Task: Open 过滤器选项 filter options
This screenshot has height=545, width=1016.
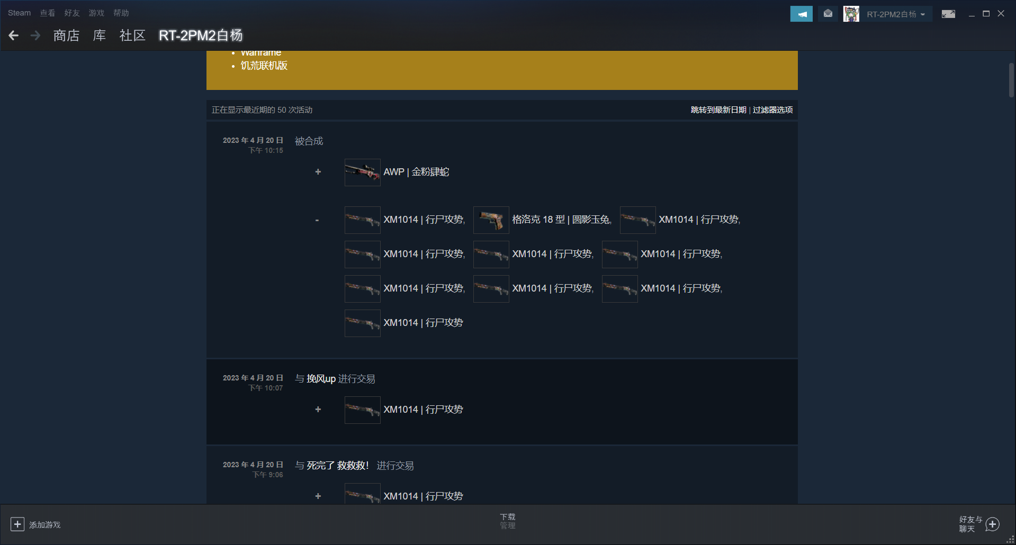Action: click(x=773, y=110)
